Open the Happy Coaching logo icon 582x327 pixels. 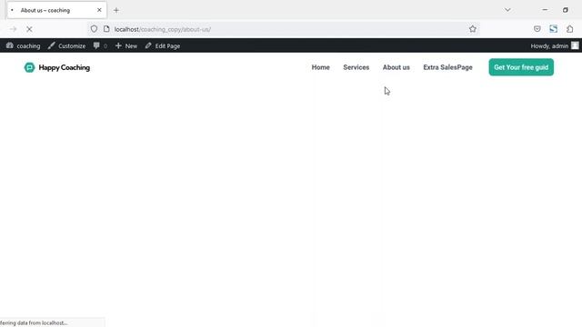29,67
